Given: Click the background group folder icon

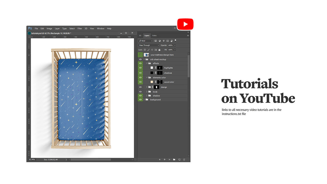Looking at the screenshot, I should click(x=147, y=99).
